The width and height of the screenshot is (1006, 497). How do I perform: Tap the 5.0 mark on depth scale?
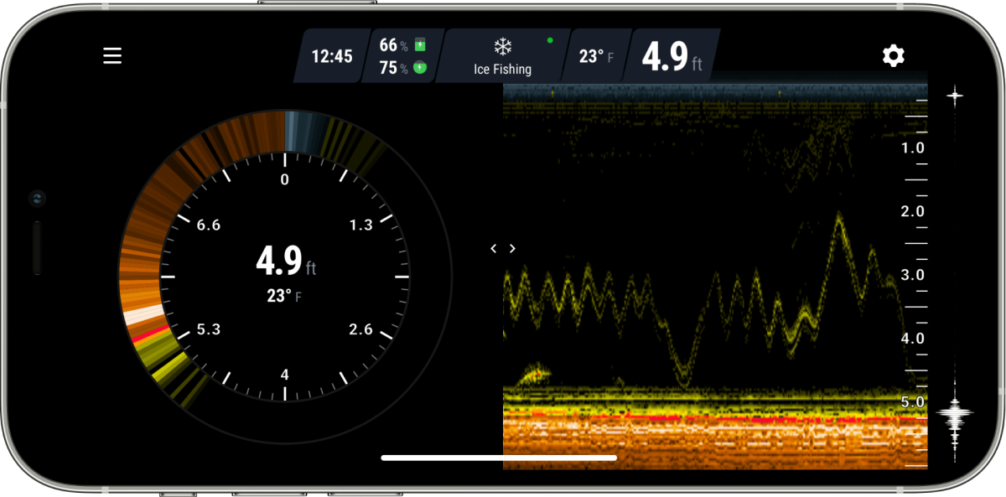[x=912, y=402]
